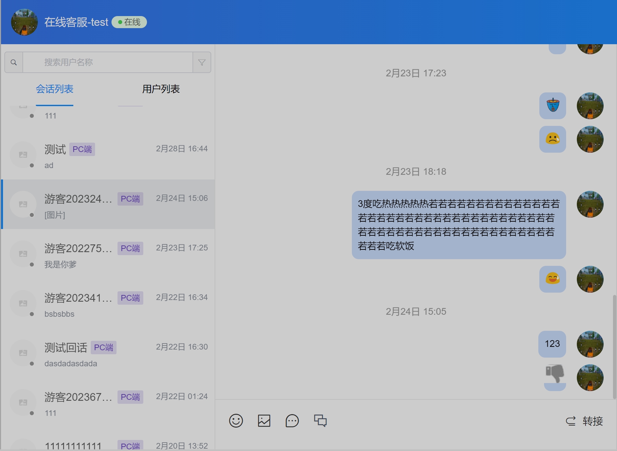This screenshot has width=617, height=451.
Task: Click the 123 message bubble
Action: (552, 344)
